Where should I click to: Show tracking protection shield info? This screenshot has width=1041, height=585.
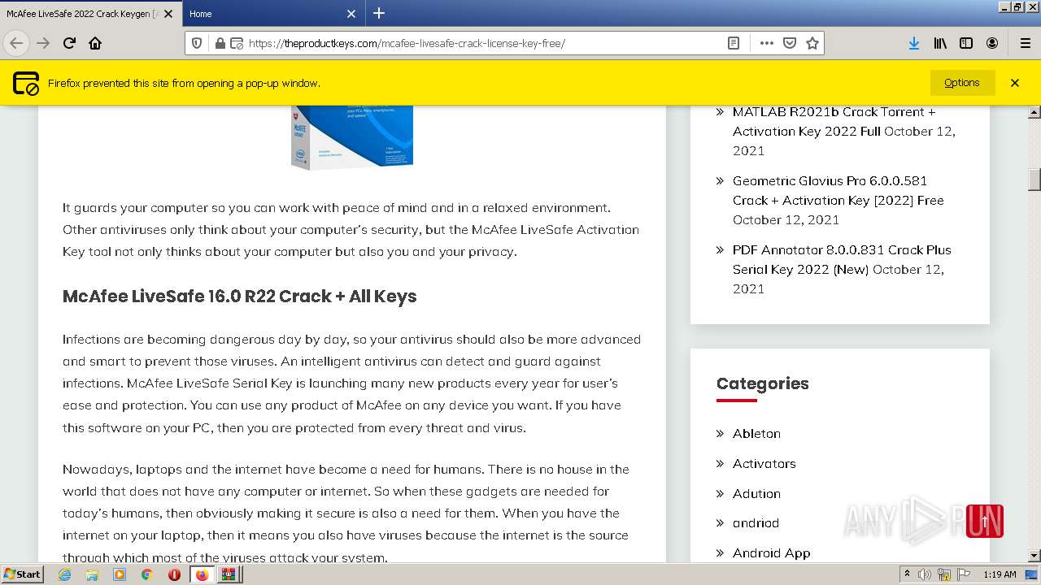pyautogui.click(x=196, y=43)
